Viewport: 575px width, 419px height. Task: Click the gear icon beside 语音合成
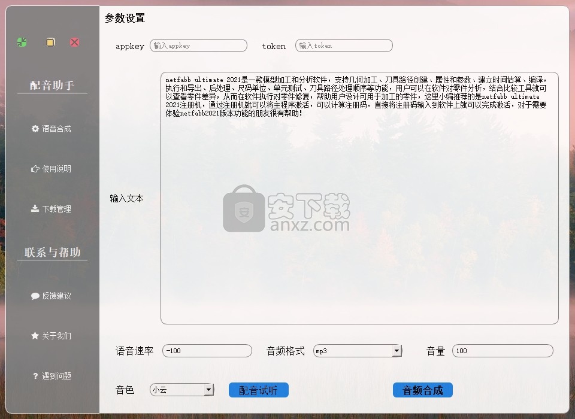point(35,129)
